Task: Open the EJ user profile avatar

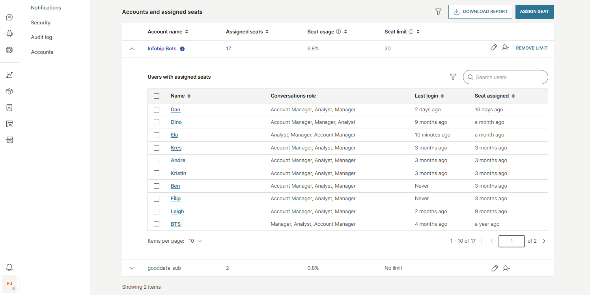Action: click(x=9, y=284)
